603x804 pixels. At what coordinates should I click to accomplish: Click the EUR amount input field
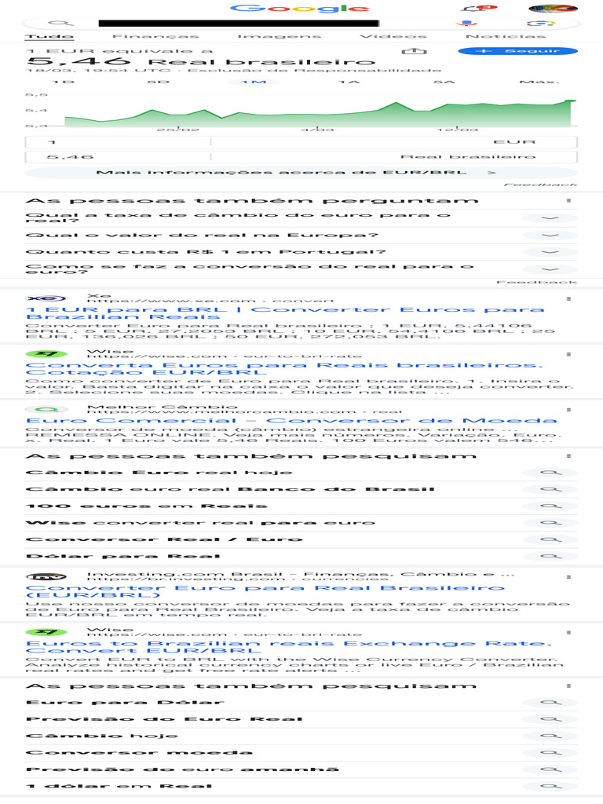118,142
